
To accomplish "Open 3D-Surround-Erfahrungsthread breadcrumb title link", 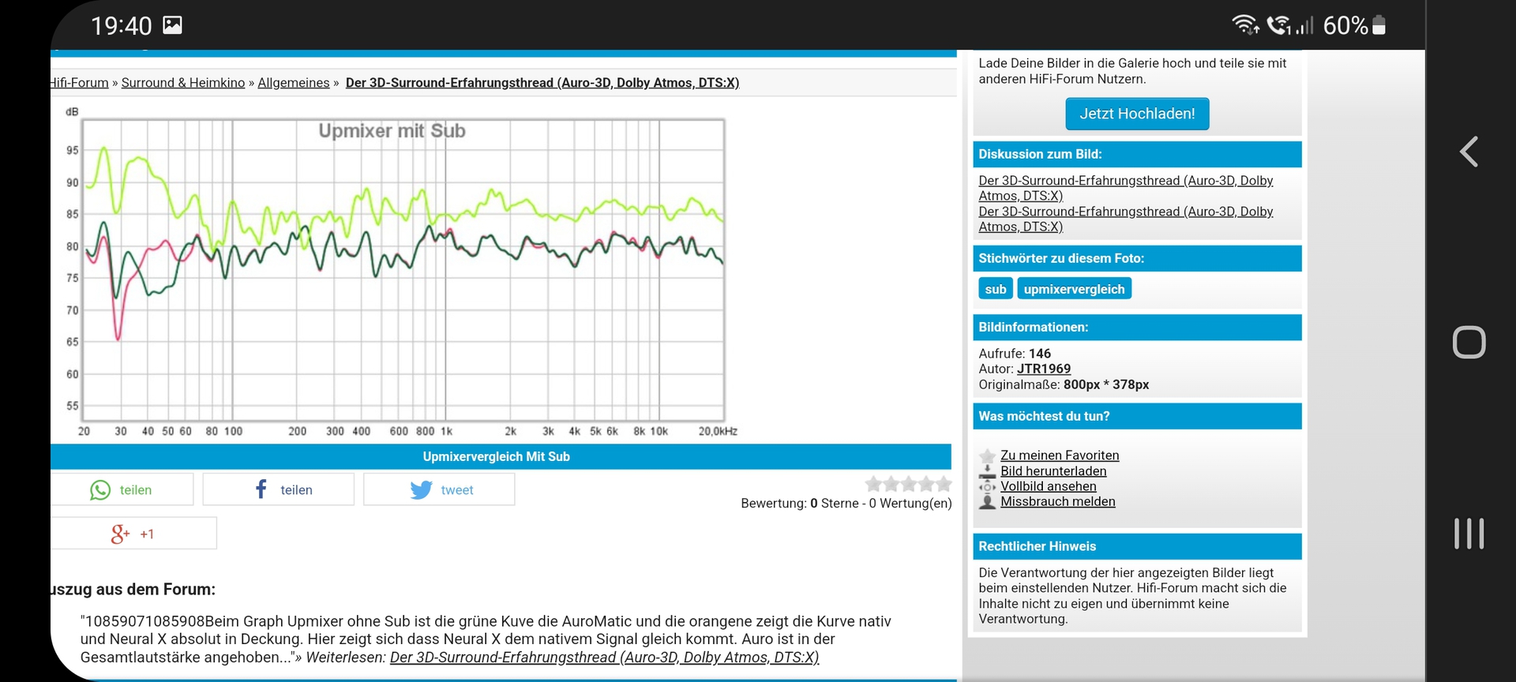I will (542, 83).
